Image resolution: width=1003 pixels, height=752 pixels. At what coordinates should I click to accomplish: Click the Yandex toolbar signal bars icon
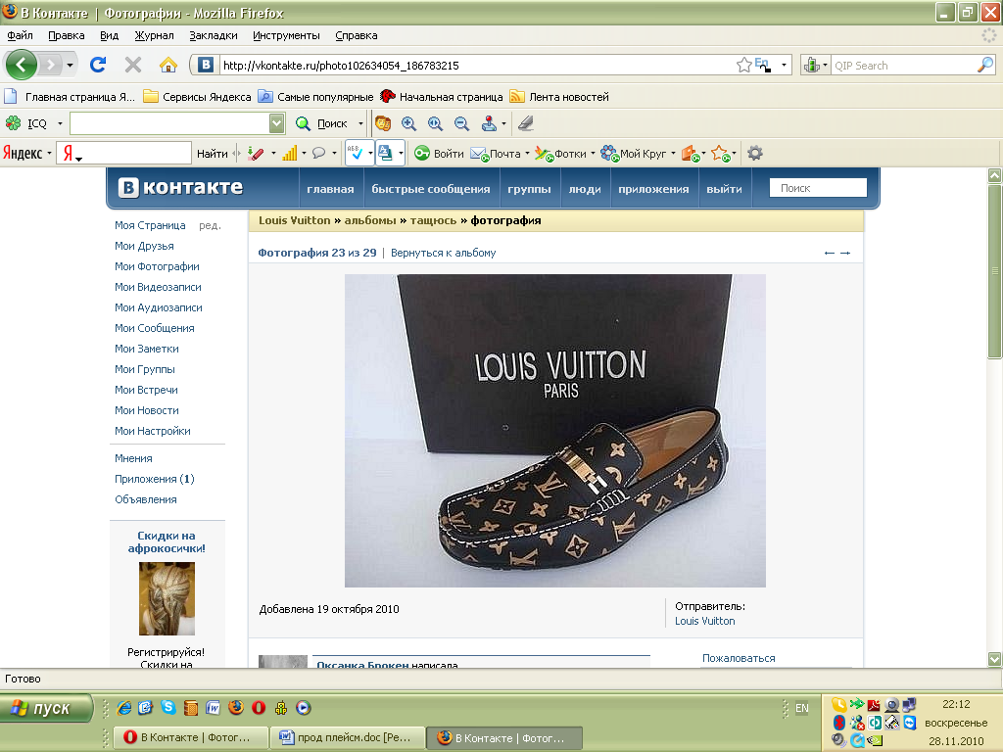[x=290, y=154]
